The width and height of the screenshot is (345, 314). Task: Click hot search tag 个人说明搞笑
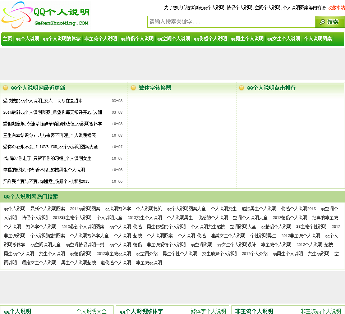pos(149,209)
